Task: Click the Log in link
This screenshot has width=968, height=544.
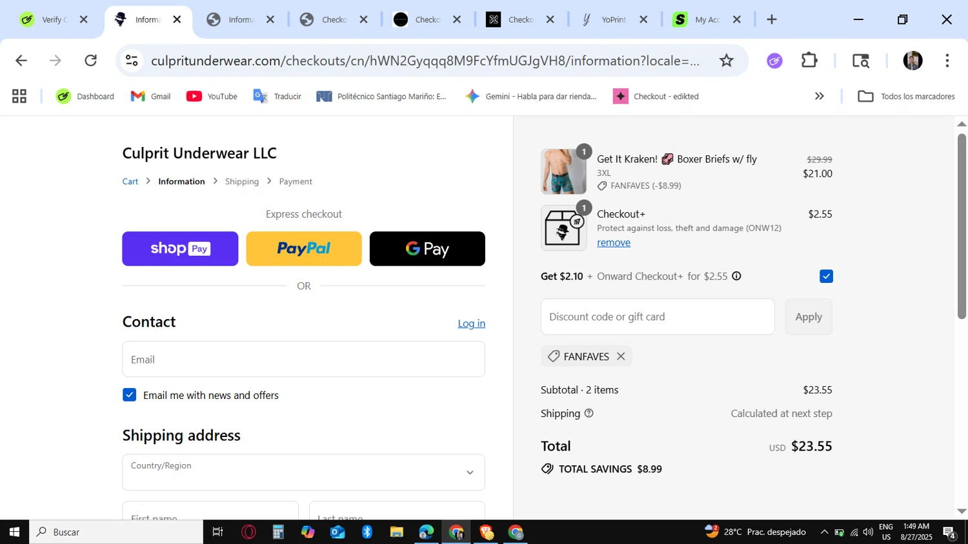Action: pyautogui.click(x=472, y=324)
